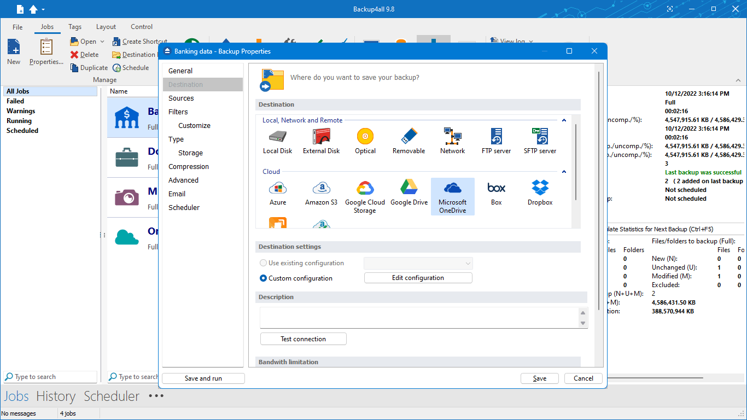This screenshot has width=747, height=420.
Task: Pick the SFTP server destination
Action: pos(540,141)
